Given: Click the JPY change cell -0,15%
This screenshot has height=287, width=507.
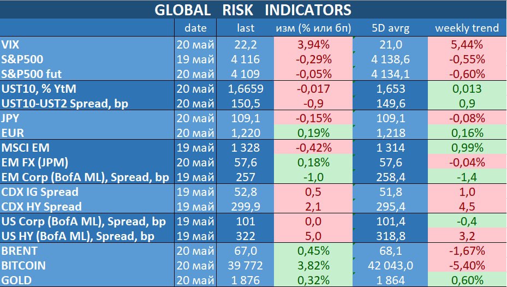Looking at the screenshot, I should tap(313, 118).
